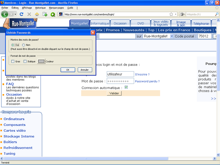Click the login field containing utilisateur
The image size is (220, 165).
(120, 74)
